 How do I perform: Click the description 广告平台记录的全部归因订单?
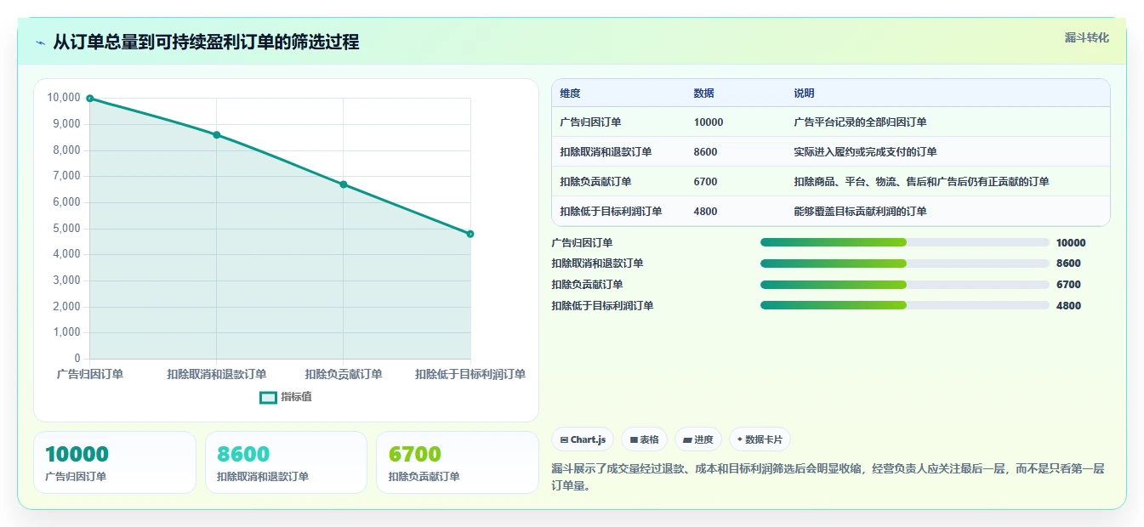point(860,122)
